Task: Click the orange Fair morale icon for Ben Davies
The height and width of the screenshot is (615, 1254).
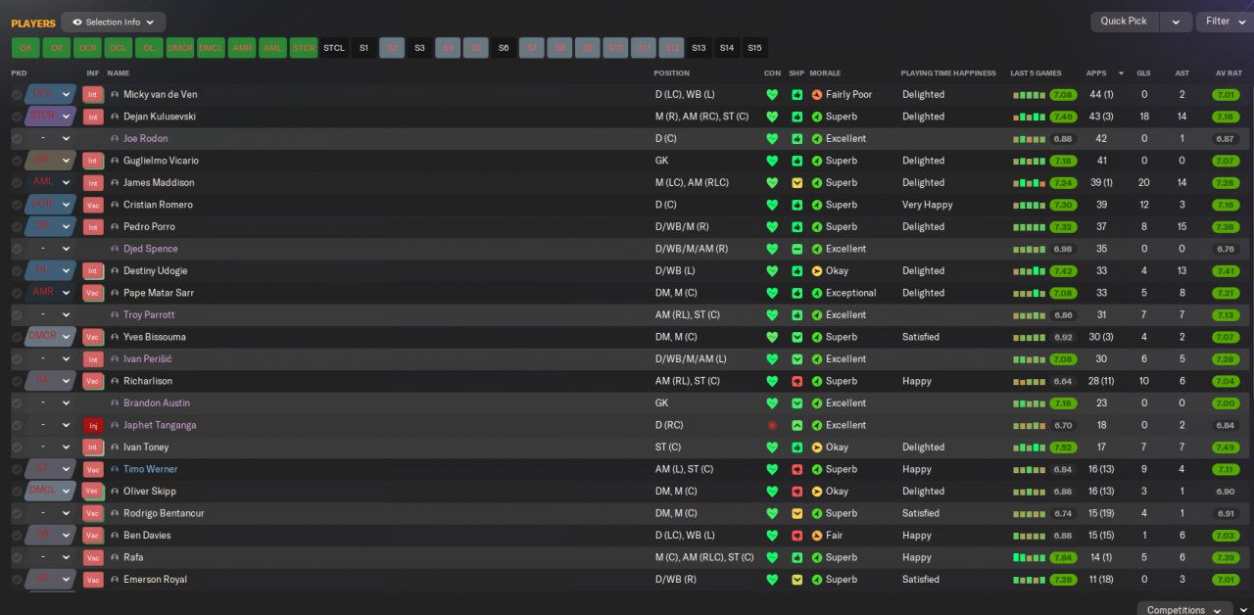Action: tap(816, 536)
